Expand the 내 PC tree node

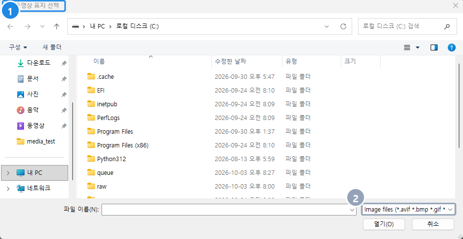tap(8, 173)
